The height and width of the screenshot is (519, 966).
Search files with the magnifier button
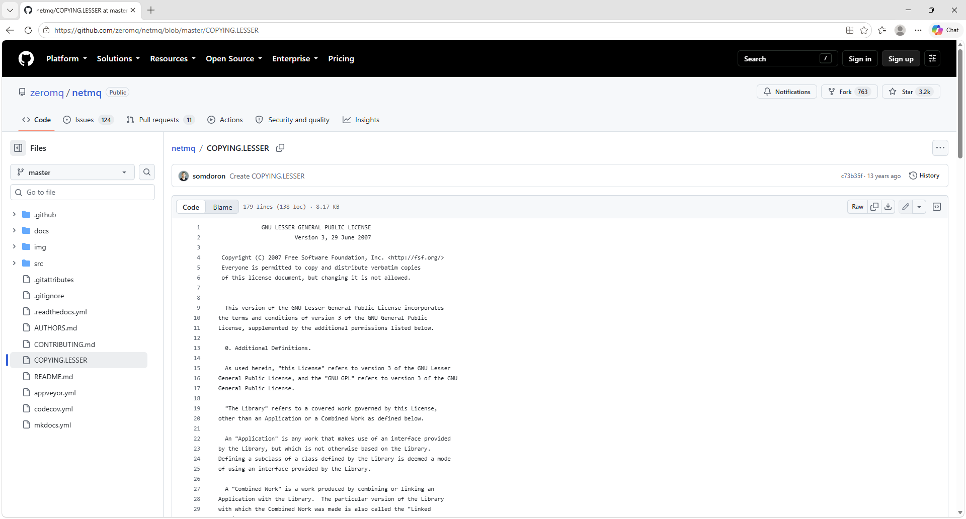click(147, 172)
